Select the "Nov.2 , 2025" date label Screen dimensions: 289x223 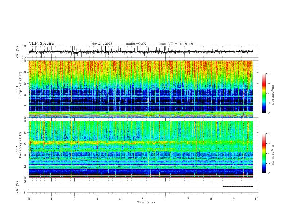point(102,44)
